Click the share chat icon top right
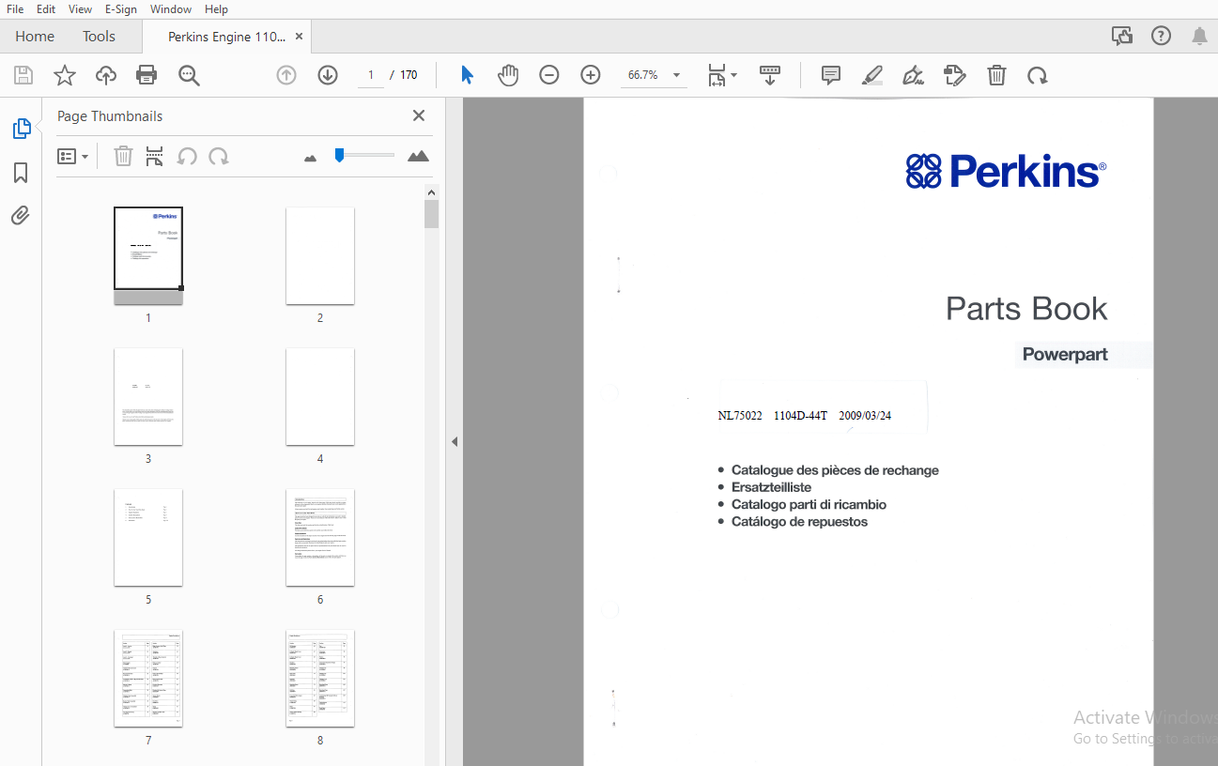The height and width of the screenshot is (766, 1218). click(1121, 37)
